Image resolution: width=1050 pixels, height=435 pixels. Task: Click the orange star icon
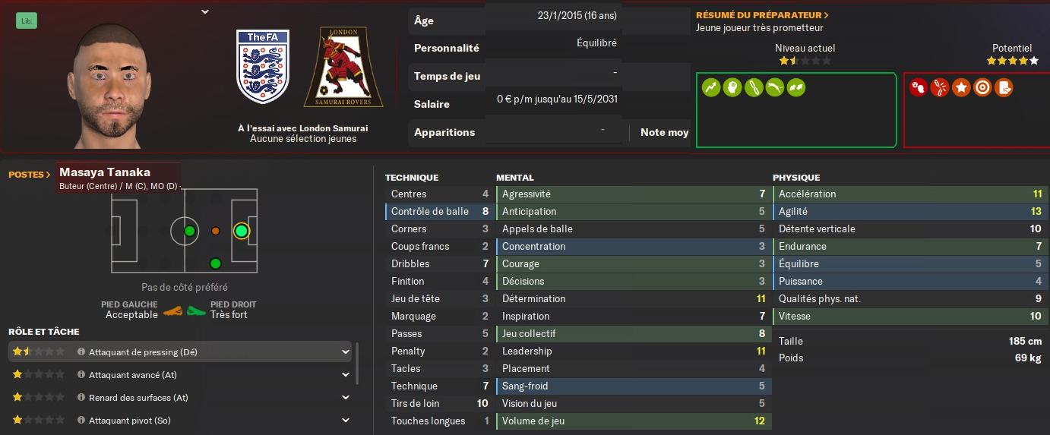point(961,87)
